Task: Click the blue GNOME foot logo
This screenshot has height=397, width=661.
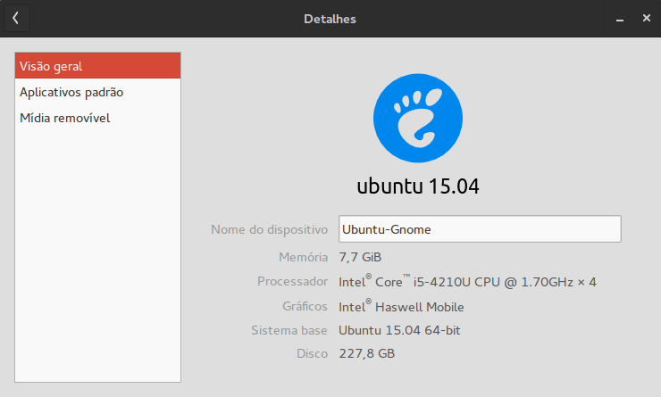Action: pos(418,119)
